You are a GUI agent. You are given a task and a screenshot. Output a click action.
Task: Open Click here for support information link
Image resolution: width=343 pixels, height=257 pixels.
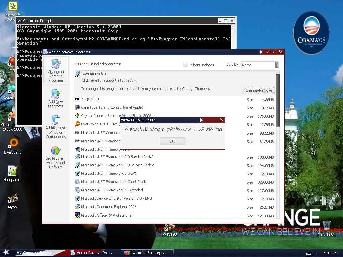(109, 80)
